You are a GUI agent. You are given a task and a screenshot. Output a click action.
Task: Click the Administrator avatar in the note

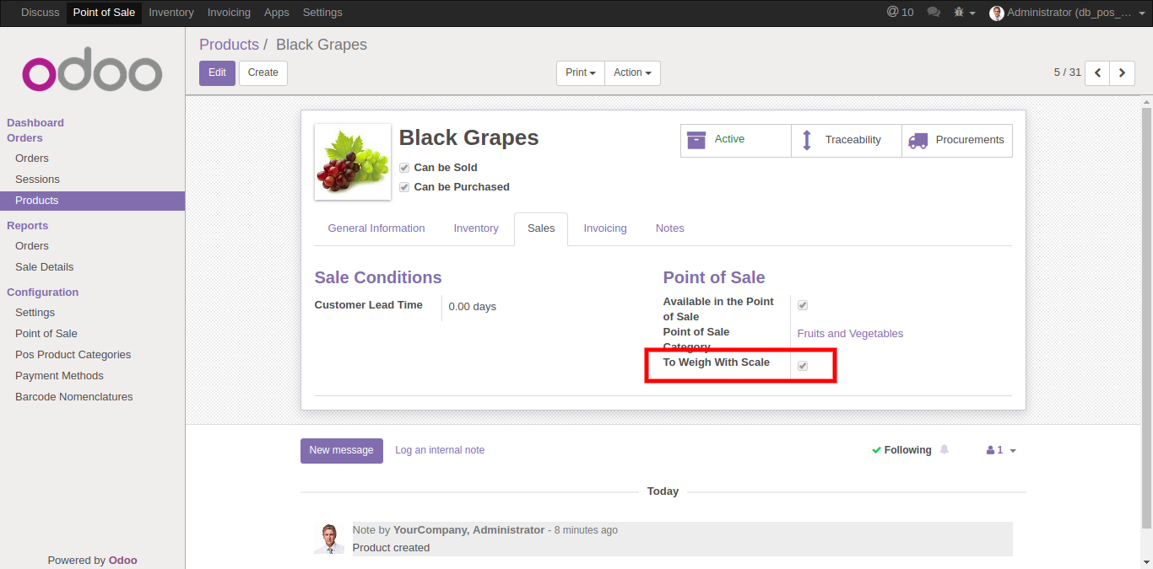(x=329, y=539)
